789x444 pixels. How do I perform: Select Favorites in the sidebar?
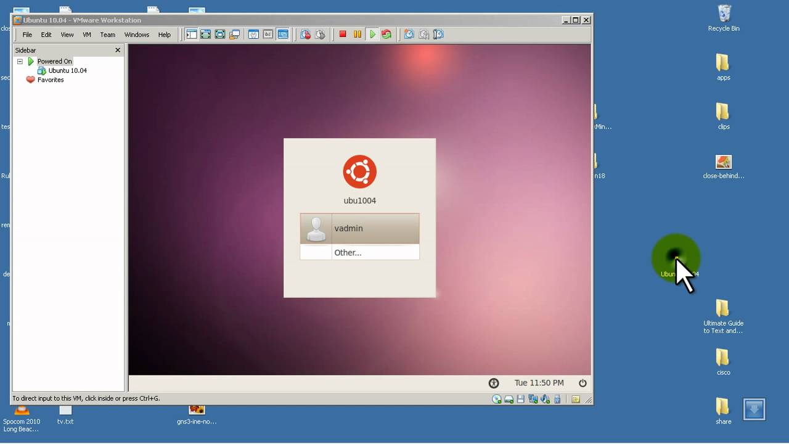(x=51, y=80)
